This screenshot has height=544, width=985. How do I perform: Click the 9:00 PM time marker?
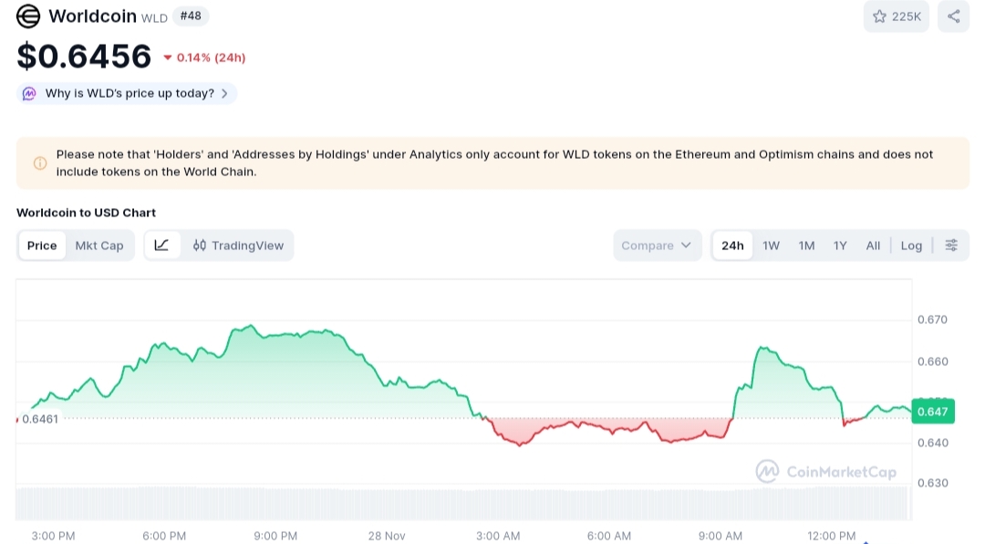[x=275, y=536]
